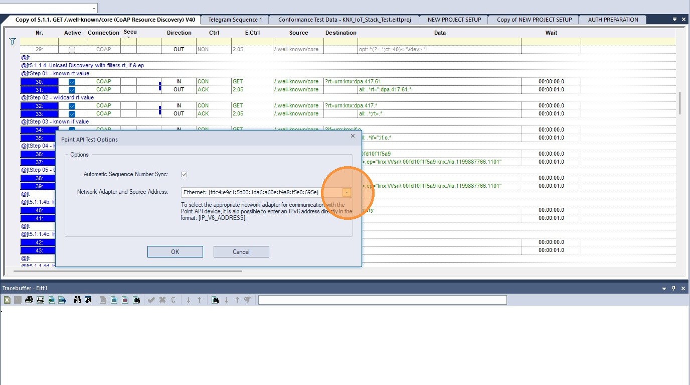Open the AUTH PREPARATION tab
Screen dimensions: 690x385
(x=613, y=20)
